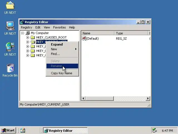Select the UR NEXT computer desktop icon
The height and width of the screenshot is (134, 178).
pos(10,26)
